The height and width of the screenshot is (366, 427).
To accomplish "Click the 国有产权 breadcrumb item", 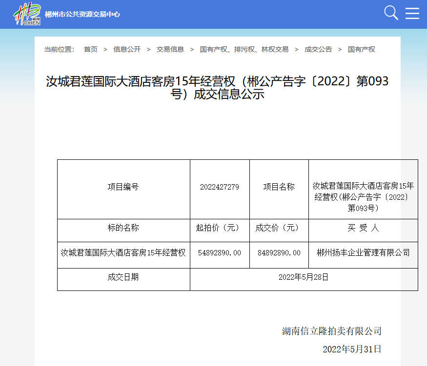I will click(x=362, y=49).
